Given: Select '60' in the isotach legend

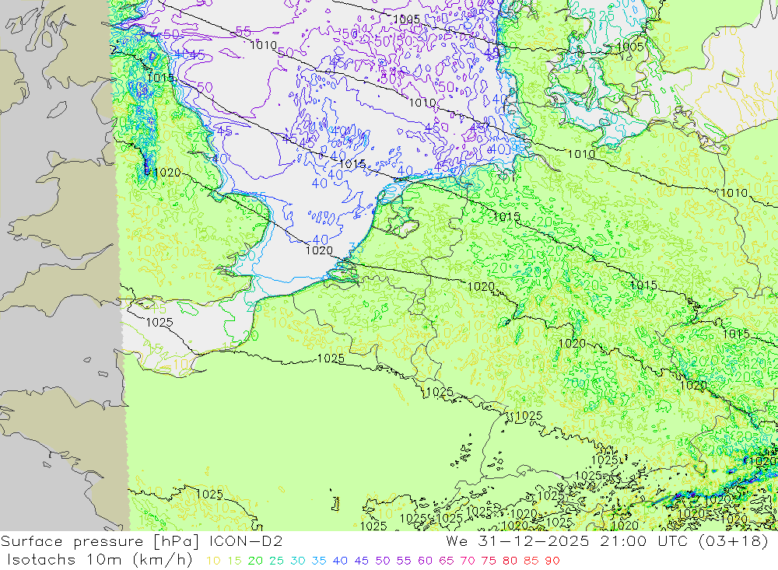Looking at the screenshot, I should tap(425, 561).
